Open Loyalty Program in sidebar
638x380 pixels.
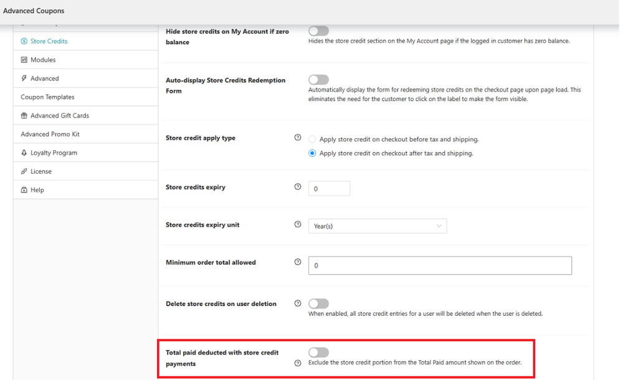[x=85, y=153]
